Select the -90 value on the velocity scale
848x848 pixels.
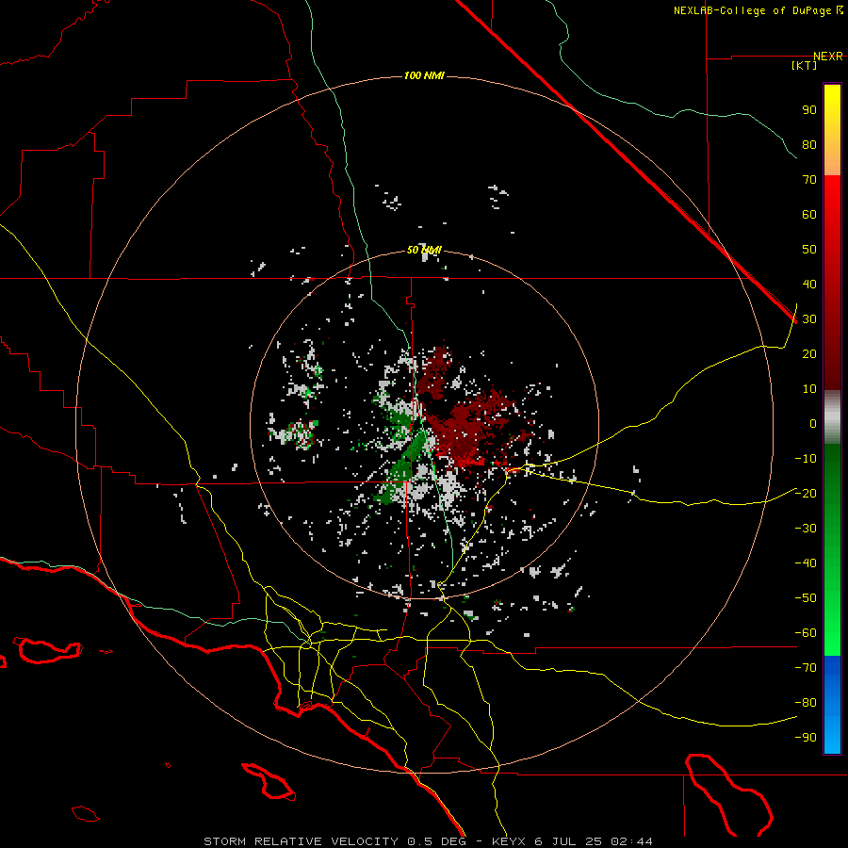coord(806,738)
